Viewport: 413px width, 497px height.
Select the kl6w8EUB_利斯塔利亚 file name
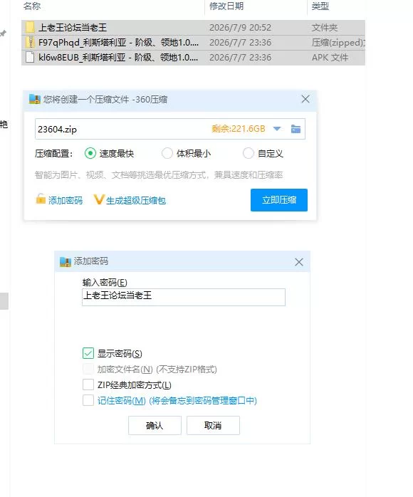[x=118, y=58]
